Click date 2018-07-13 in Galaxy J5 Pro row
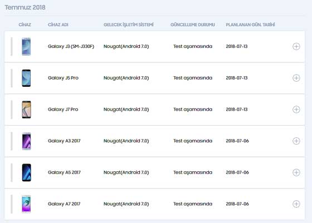This screenshot has height=223, width=312. (237, 78)
